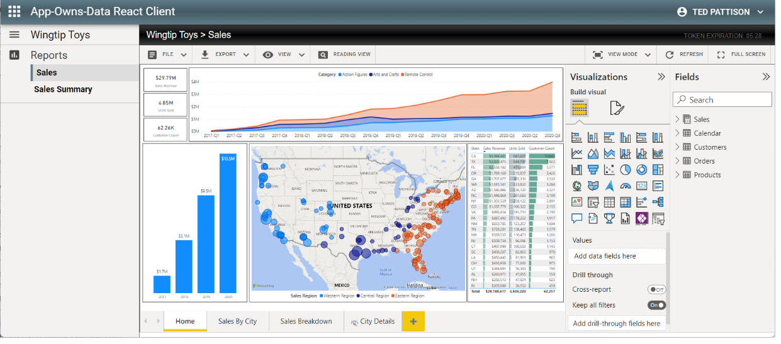Click the Reading View button
Image resolution: width=781 pixels, height=344 pixels.
(x=345, y=55)
